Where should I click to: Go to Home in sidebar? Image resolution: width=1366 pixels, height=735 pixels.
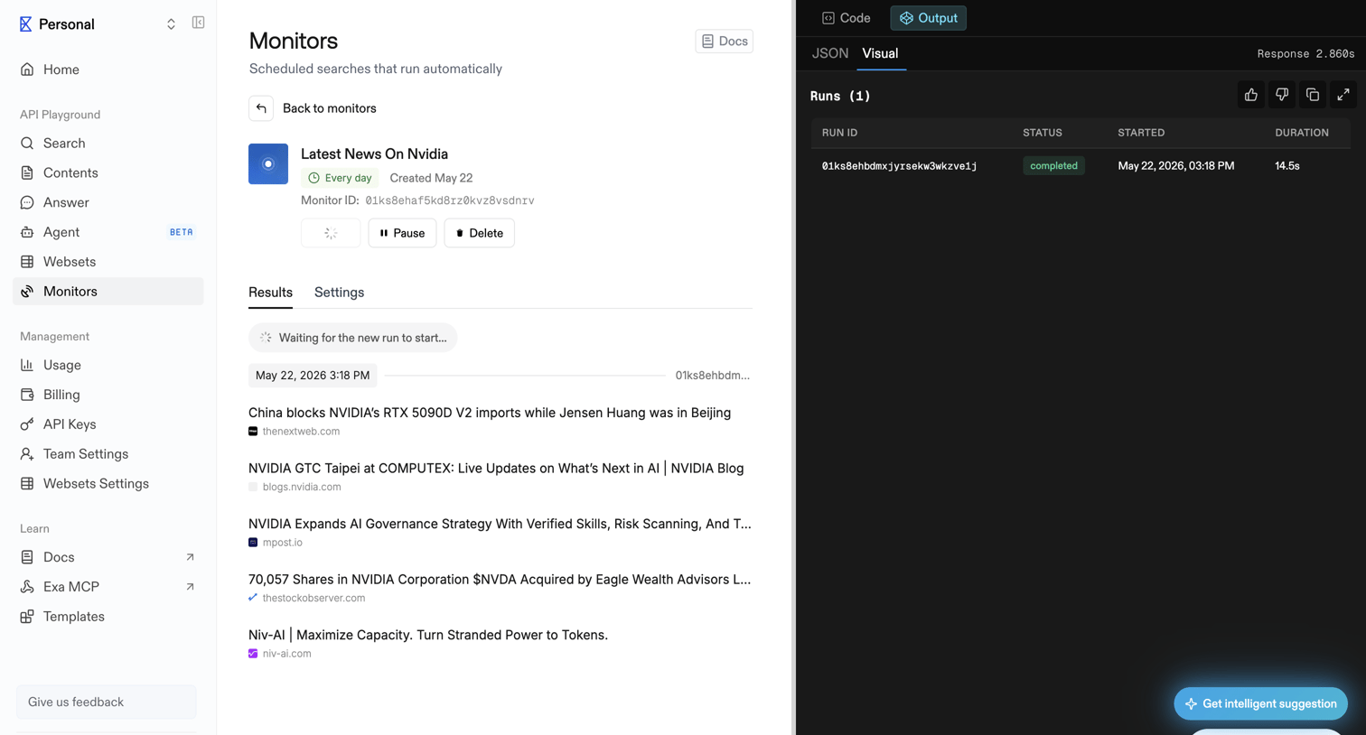(108, 70)
